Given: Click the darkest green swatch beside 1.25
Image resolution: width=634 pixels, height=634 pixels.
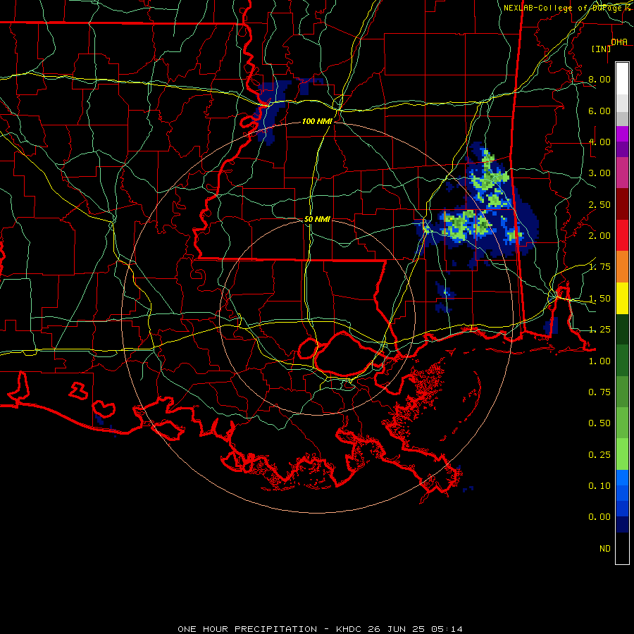Looking at the screenshot, I should pyautogui.click(x=622, y=329).
